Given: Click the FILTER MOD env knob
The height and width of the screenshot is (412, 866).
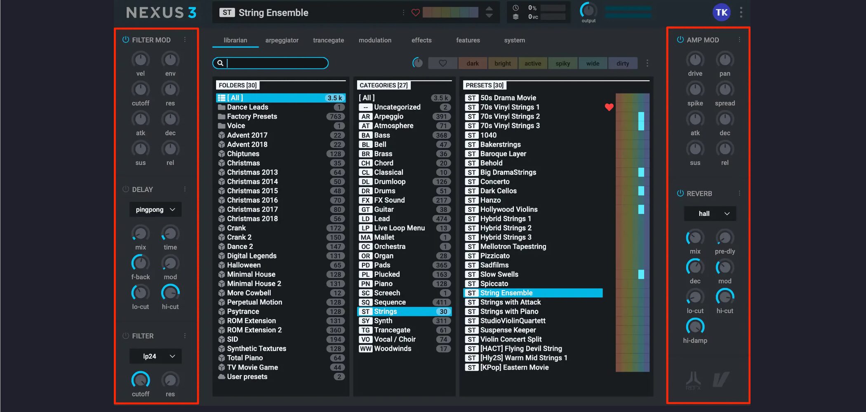Looking at the screenshot, I should (x=170, y=60).
